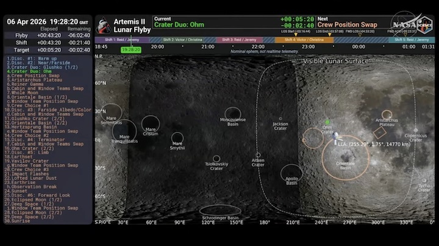Screen dimensions: 439x246
Task: Click the NASA Science logo
Action: tap(425, 25)
